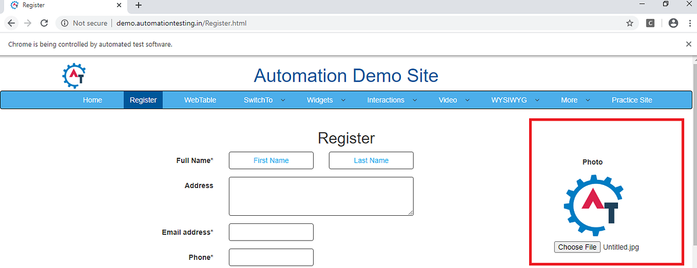Click the Untitled.jpg file name
Viewport: 697px width, 268px height.
click(x=621, y=247)
